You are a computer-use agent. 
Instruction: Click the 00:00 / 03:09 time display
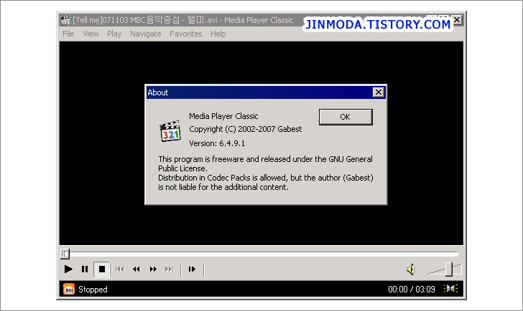click(411, 290)
